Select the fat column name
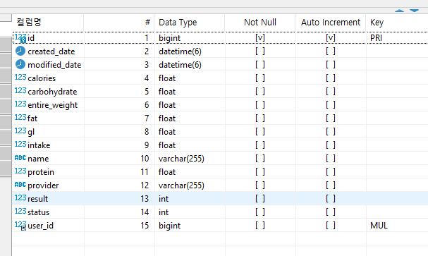 [x=32, y=118]
